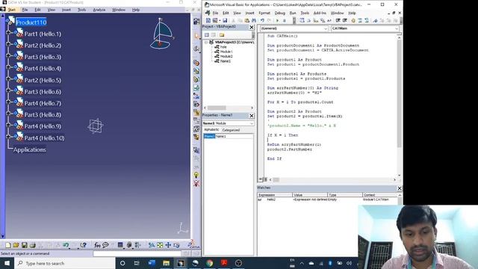The width and height of the screenshot is (478, 269).
Task: Close the Properties panel
Action: coord(252,116)
